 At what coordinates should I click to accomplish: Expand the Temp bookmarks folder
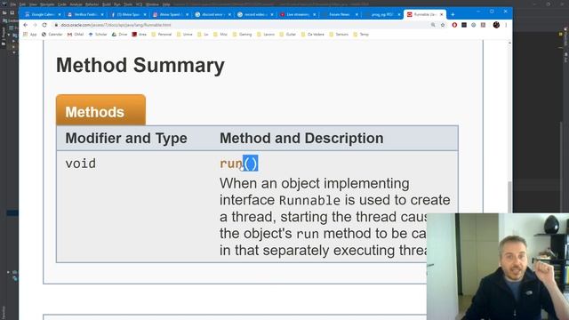(x=361, y=35)
